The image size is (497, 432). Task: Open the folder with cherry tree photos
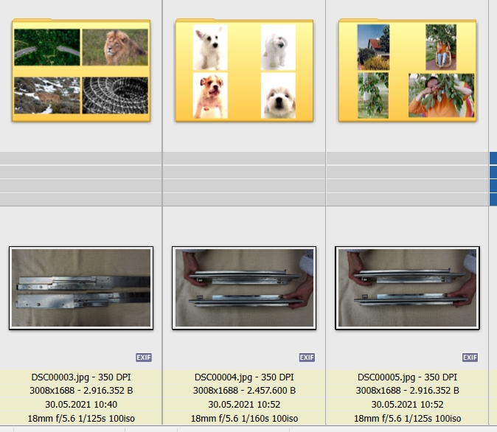pyautogui.click(x=407, y=70)
